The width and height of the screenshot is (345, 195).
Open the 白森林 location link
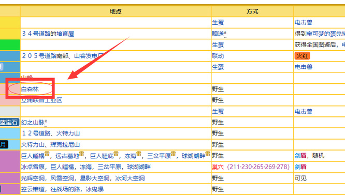(30, 89)
